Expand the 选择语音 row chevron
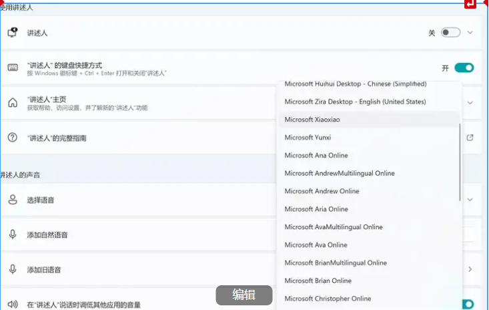489x310 pixels. click(x=470, y=200)
